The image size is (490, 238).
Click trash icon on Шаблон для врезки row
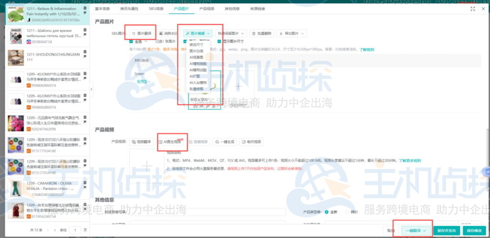point(85,30)
